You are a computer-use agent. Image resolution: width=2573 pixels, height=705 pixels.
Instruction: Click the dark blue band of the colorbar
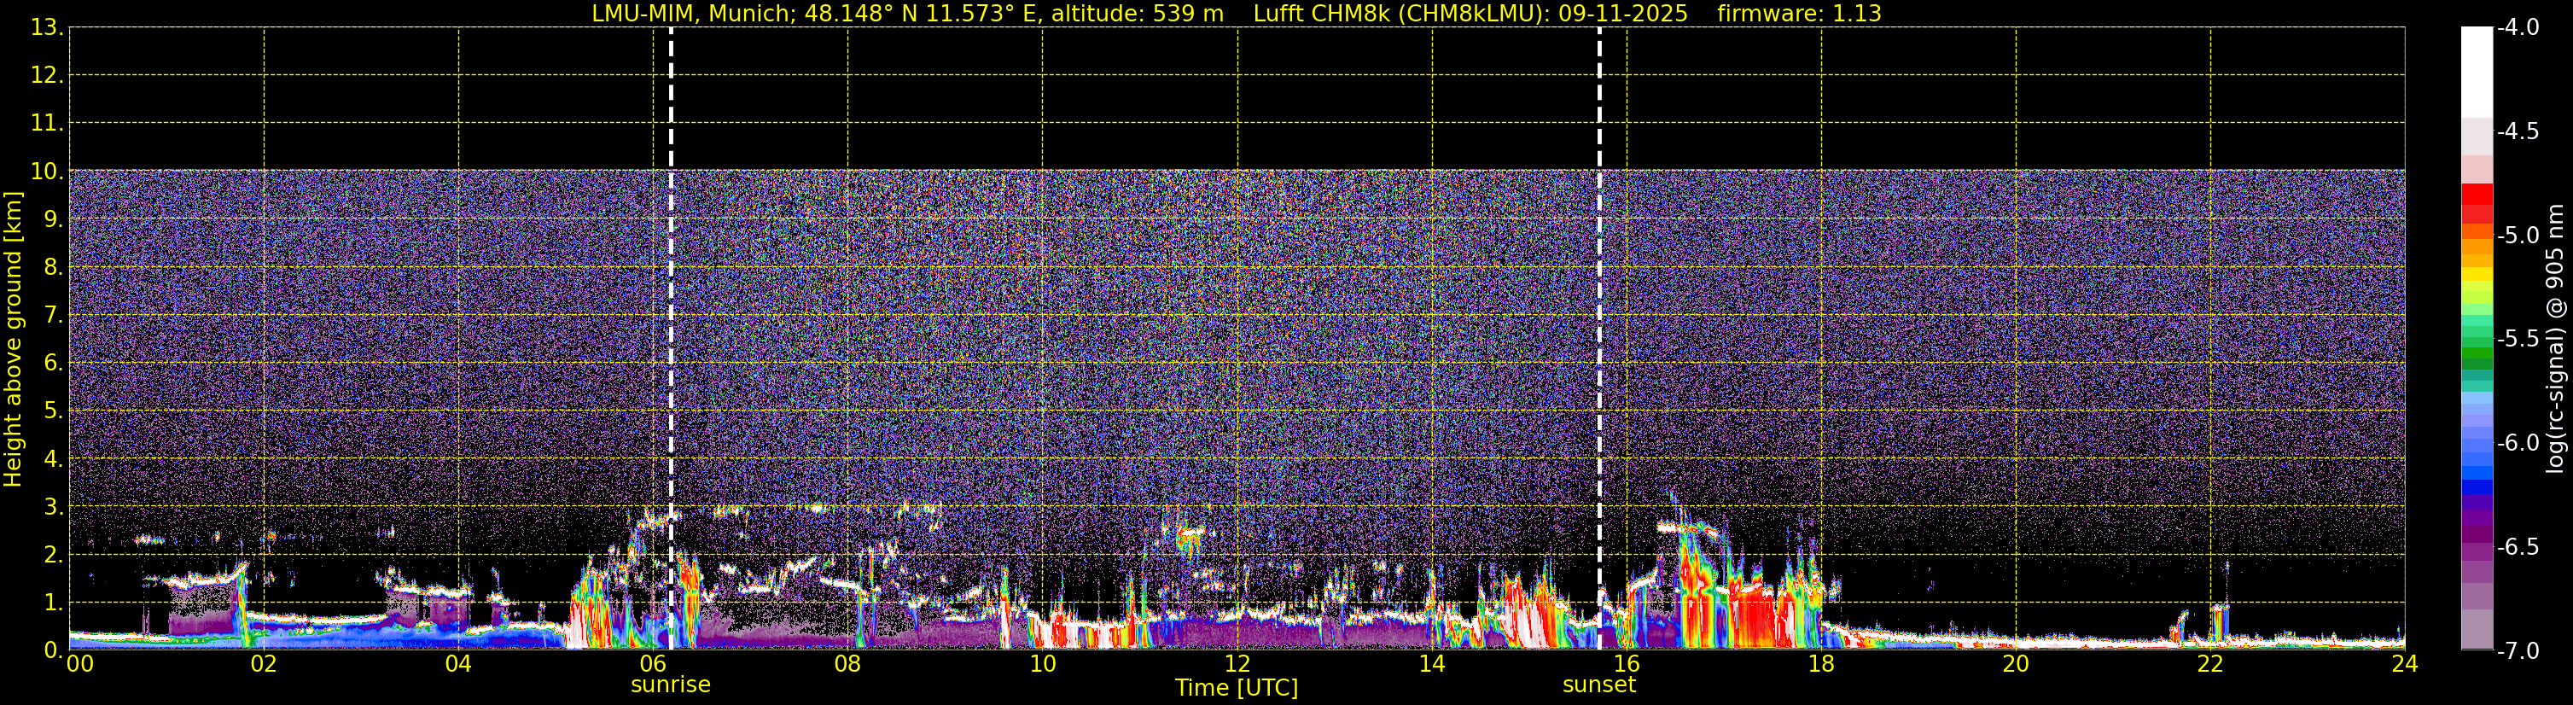(2477, 487)
